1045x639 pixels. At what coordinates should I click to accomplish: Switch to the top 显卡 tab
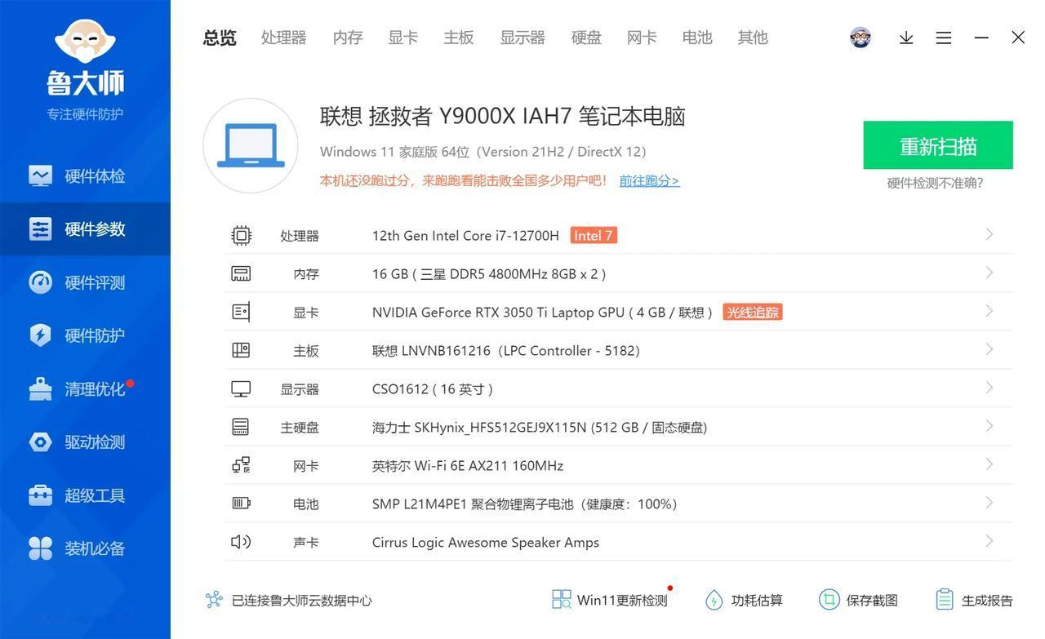[403, 38]
